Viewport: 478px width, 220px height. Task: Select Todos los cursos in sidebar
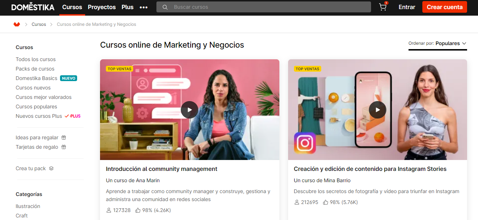point(36,59)
